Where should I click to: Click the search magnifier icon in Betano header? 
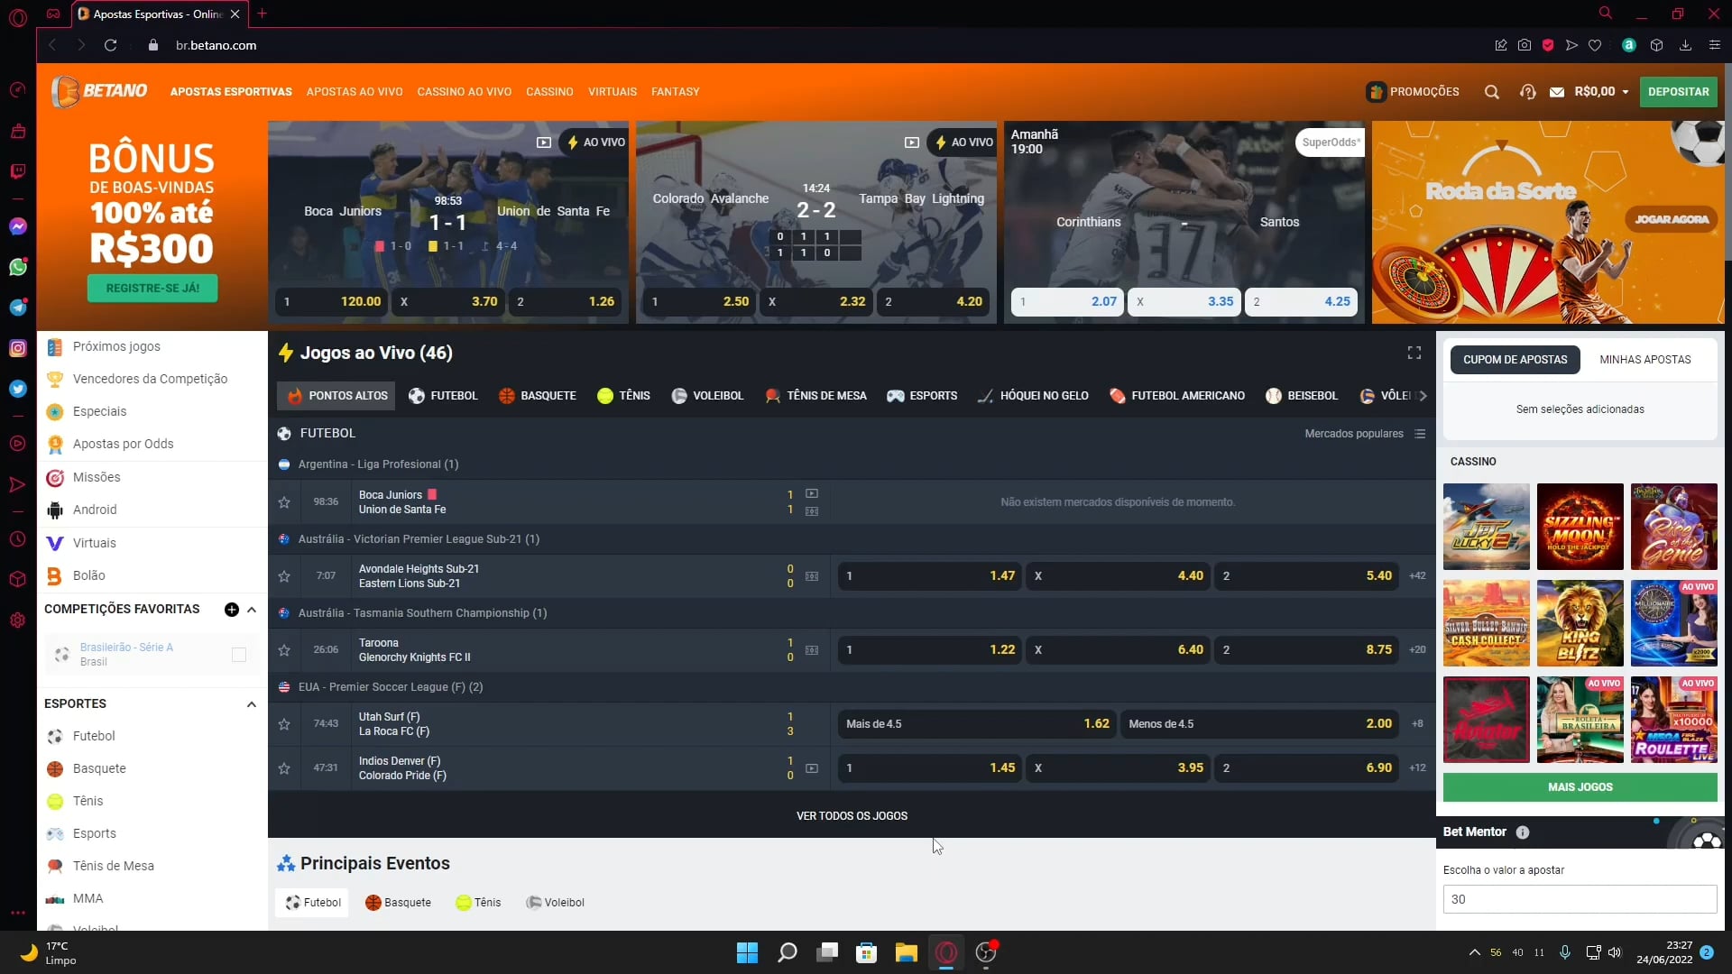[1491, 92]
